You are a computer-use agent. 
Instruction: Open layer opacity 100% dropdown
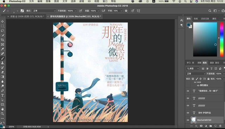[224, 73]
